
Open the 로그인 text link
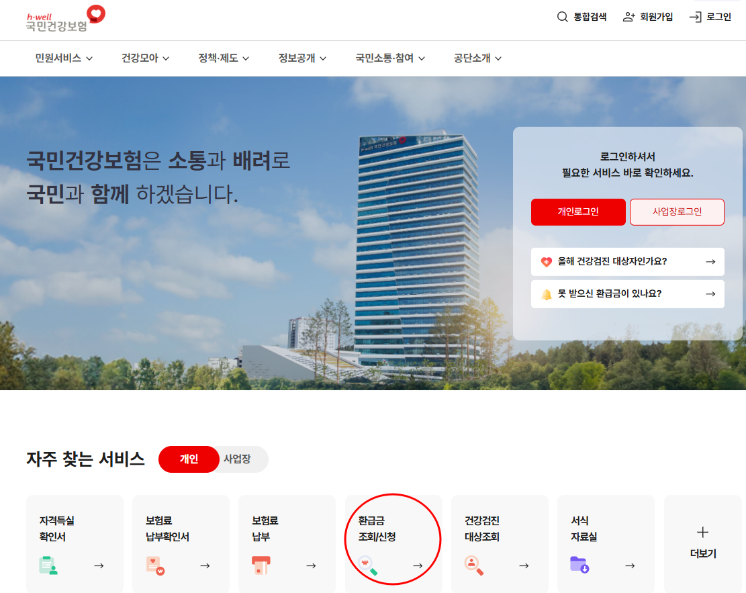718,17
